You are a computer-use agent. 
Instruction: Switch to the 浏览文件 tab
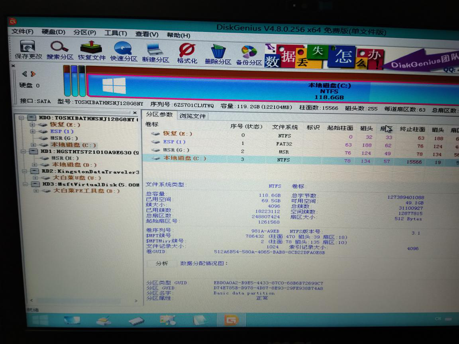click(x=192, y=116)
